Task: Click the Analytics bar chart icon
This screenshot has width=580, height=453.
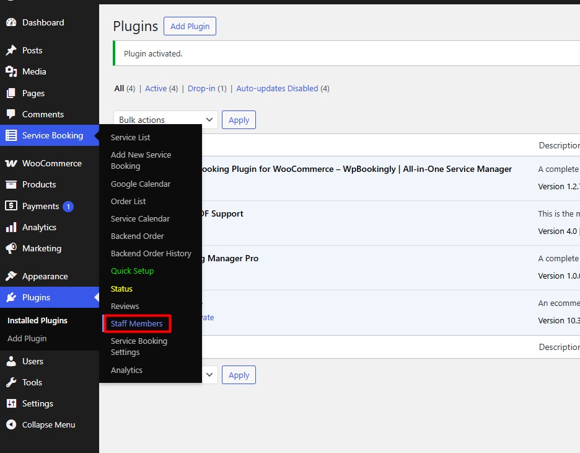Action: point(11,227)
